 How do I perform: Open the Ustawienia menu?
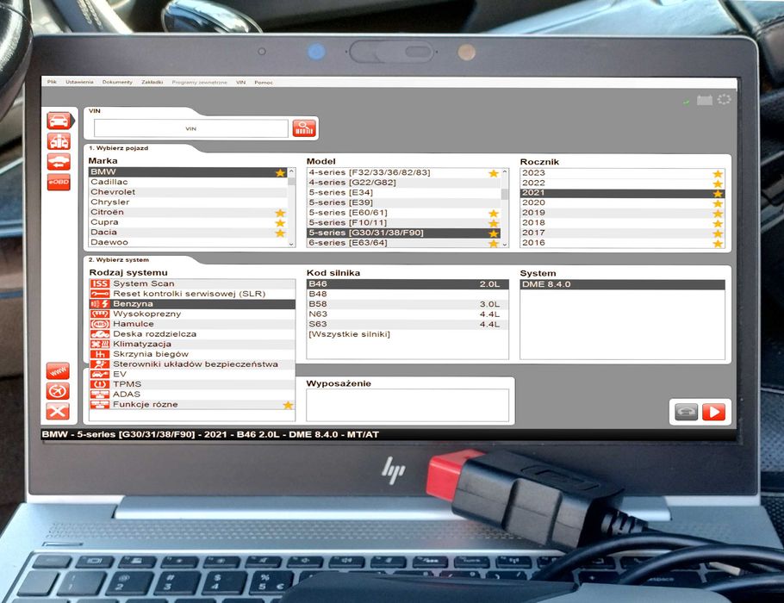79,82
